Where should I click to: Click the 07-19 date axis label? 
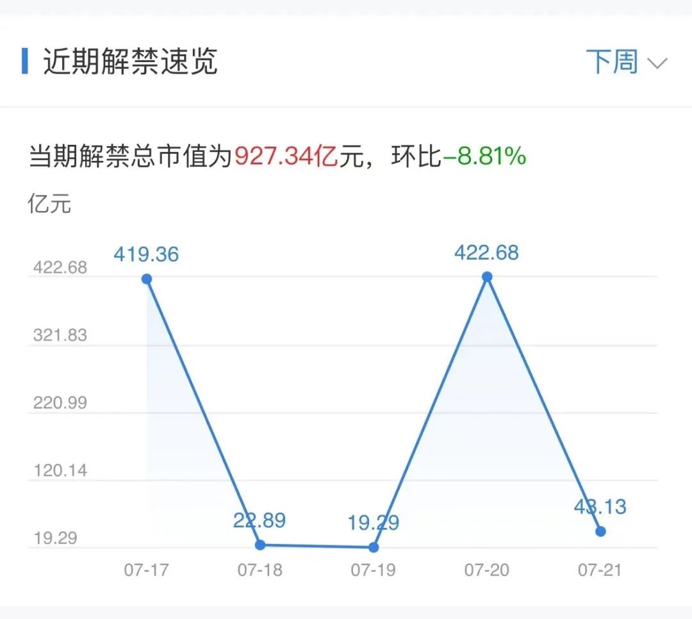tap(373, 570)
